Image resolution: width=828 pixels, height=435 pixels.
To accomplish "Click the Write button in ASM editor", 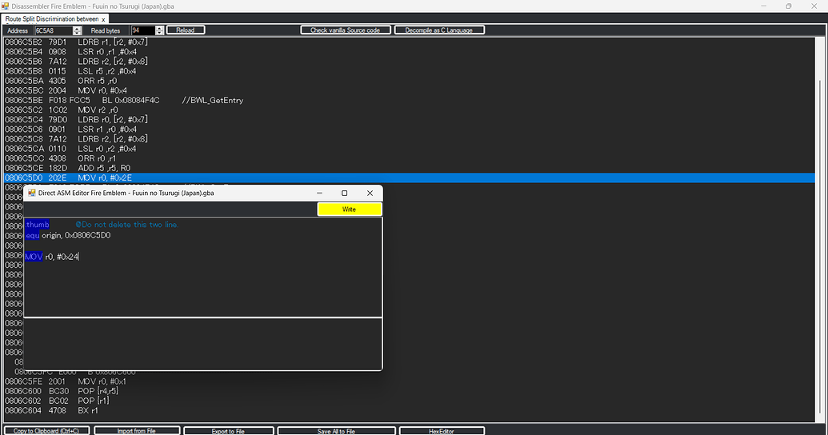I will 349,210.
